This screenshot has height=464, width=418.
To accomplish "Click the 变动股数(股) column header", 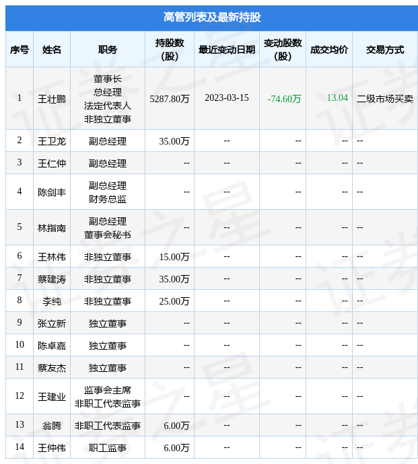I will 283,50.
